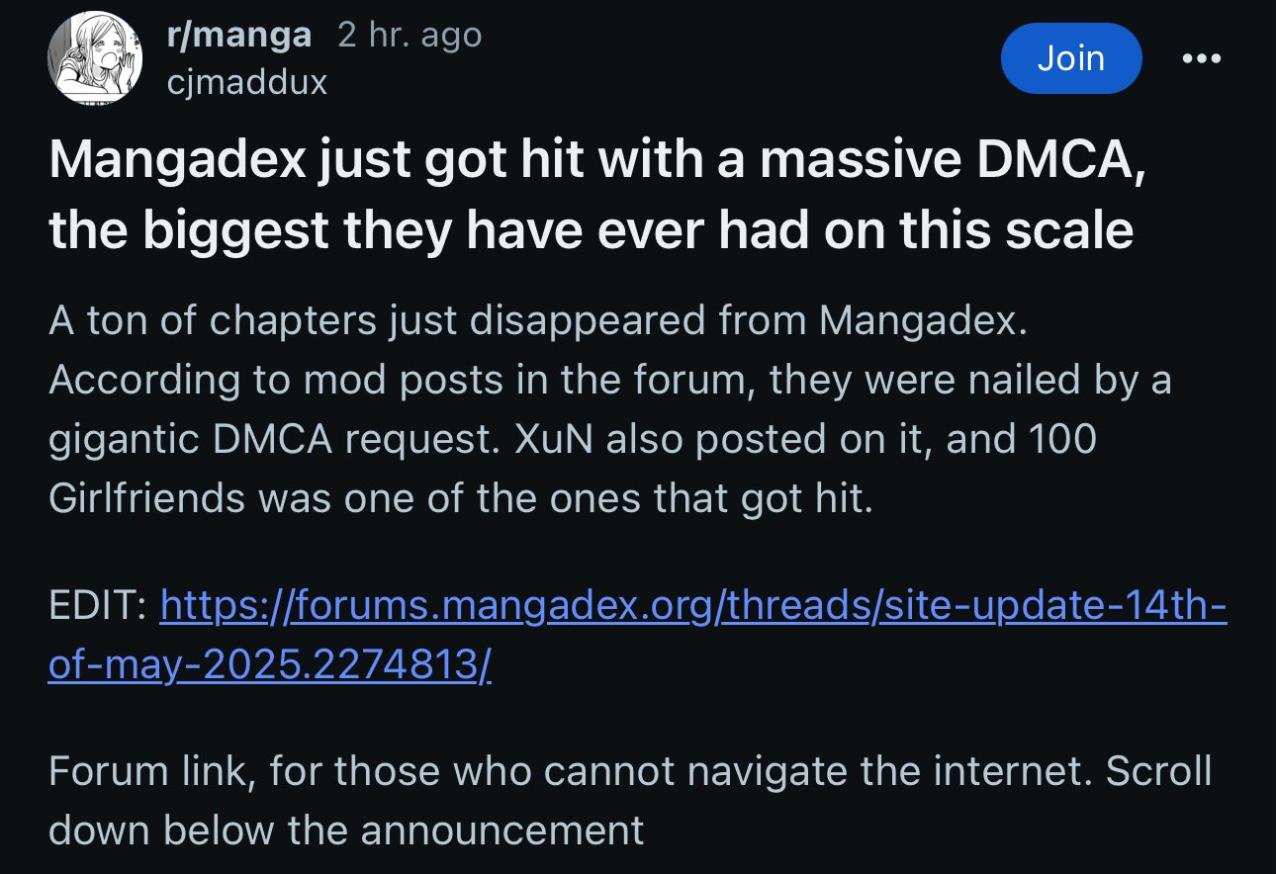Image resolution: width=1276 pixels, height=874 pixels.
Task: Go to the r/manga subreddit name
Action: pyautogui.click(x=240, y=37)
